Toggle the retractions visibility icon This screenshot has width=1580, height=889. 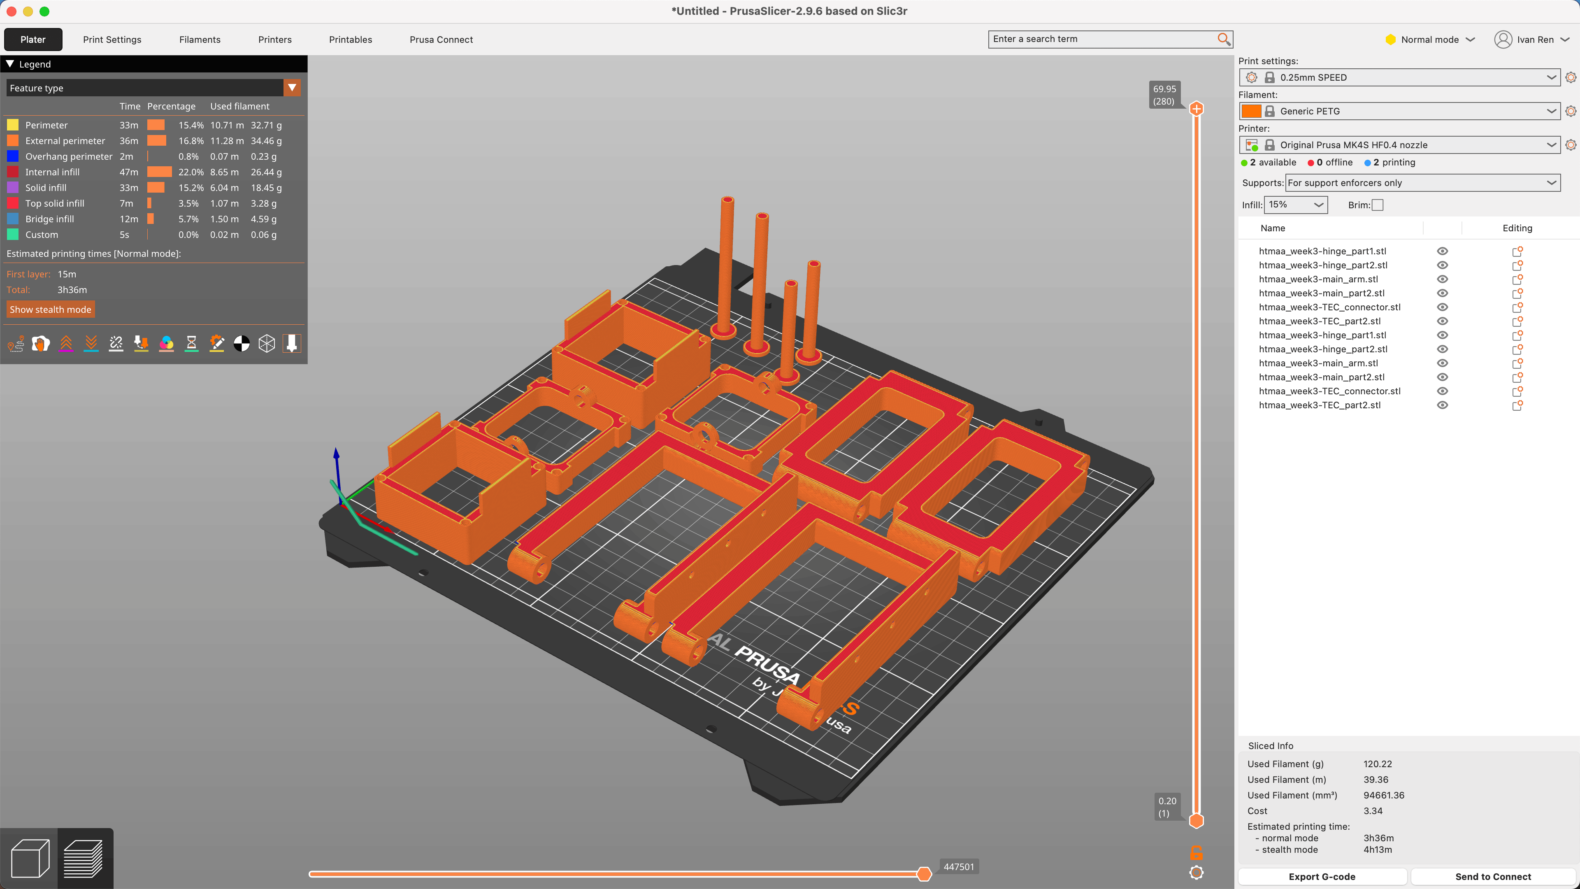coord(66,344)
